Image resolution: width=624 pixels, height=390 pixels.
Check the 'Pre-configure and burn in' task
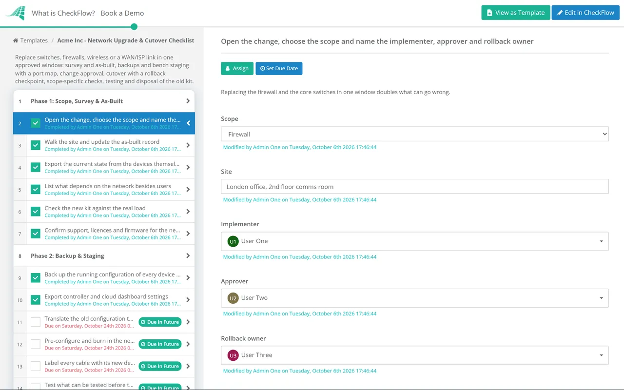pyautogui.click(x=36, y=344)
